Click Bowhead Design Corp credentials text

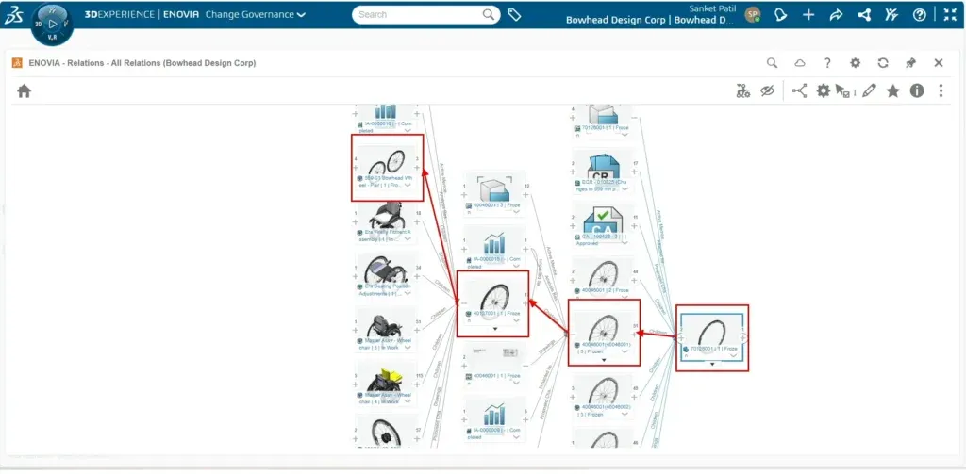[650, 21]
